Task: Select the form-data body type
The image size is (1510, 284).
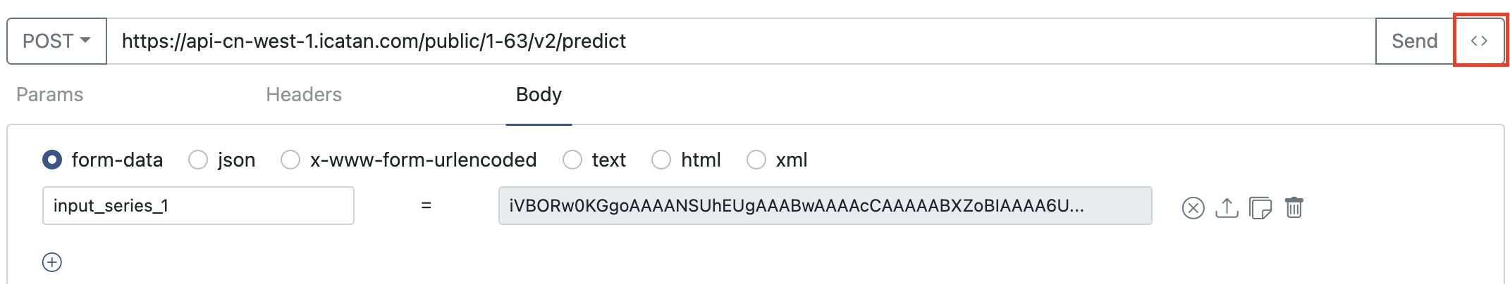Action: [52, 160]
